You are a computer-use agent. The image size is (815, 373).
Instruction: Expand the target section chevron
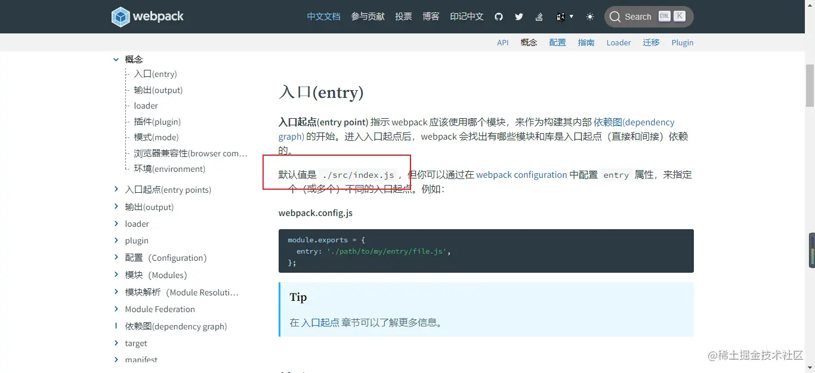(116, 343)
